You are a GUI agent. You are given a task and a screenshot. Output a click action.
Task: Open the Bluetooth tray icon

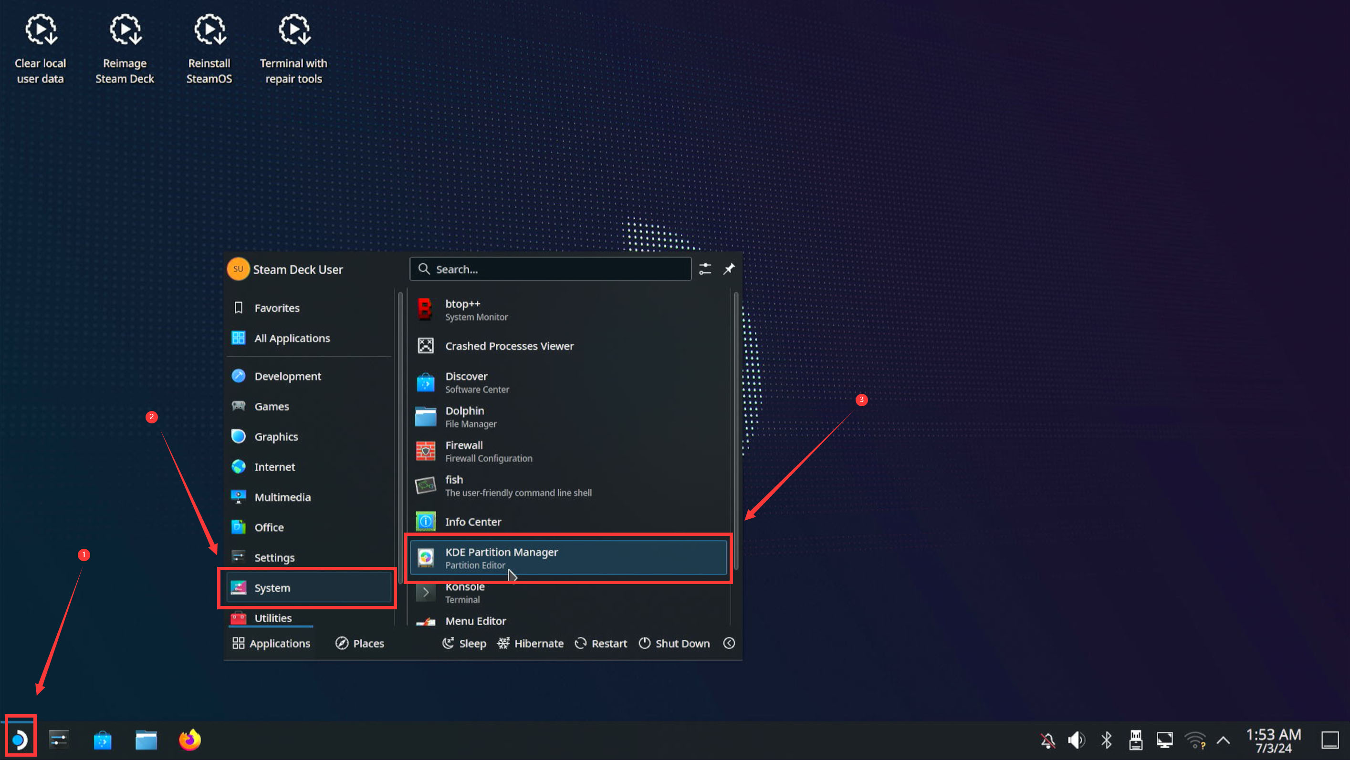tap(1106, 740)
